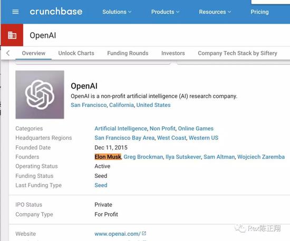Select Company Tech Stack by Siftery tab
Screen dimensions: 290x241
pyautogui.click(x=237, y=53)
